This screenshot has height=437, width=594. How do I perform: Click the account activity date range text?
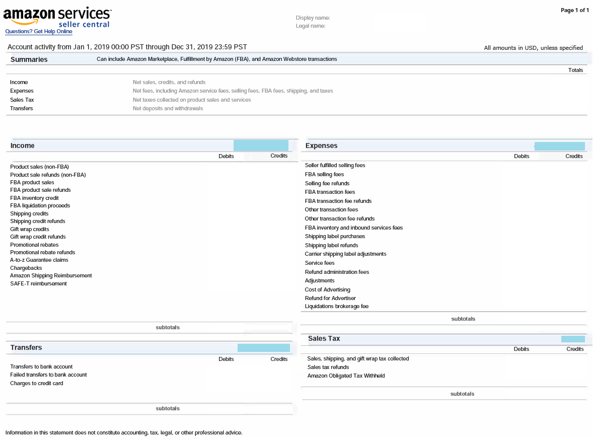pos(127,47)
